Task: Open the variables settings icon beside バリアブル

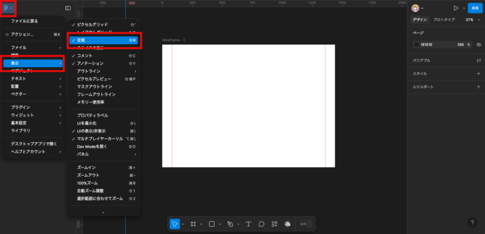Action: coord(478,60)
